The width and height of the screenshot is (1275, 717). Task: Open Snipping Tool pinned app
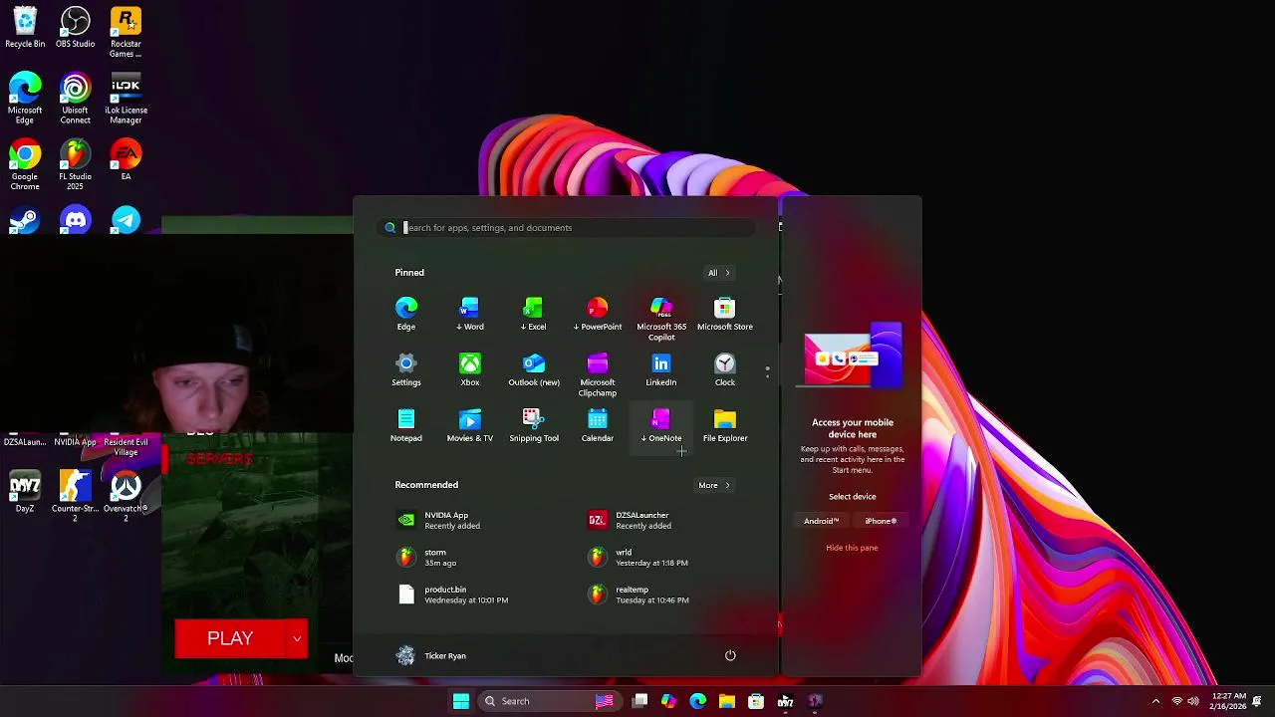tap(534, 426)
